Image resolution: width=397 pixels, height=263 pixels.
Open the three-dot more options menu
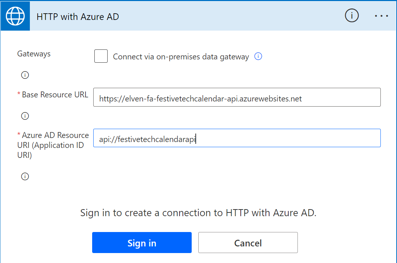(381, 16)
